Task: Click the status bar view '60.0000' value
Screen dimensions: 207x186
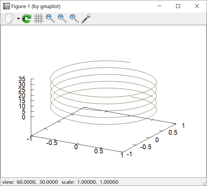Action: [26, 182]
